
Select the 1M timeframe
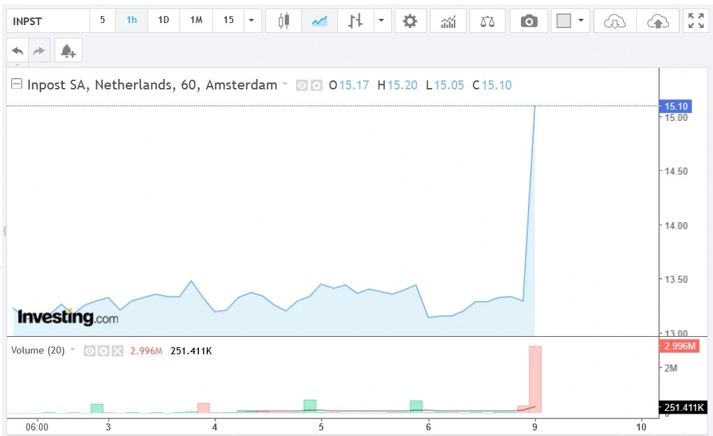(196, 20)
